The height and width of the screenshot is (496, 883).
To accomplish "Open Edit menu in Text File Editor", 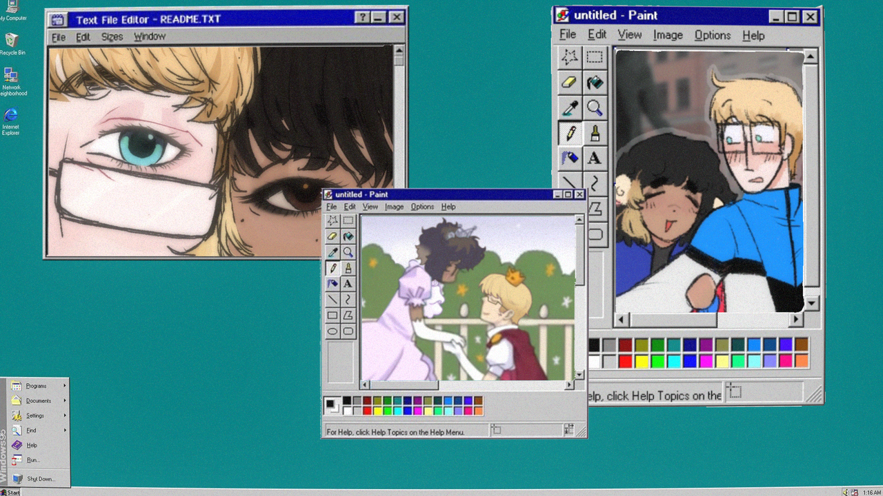I will 83,37.
